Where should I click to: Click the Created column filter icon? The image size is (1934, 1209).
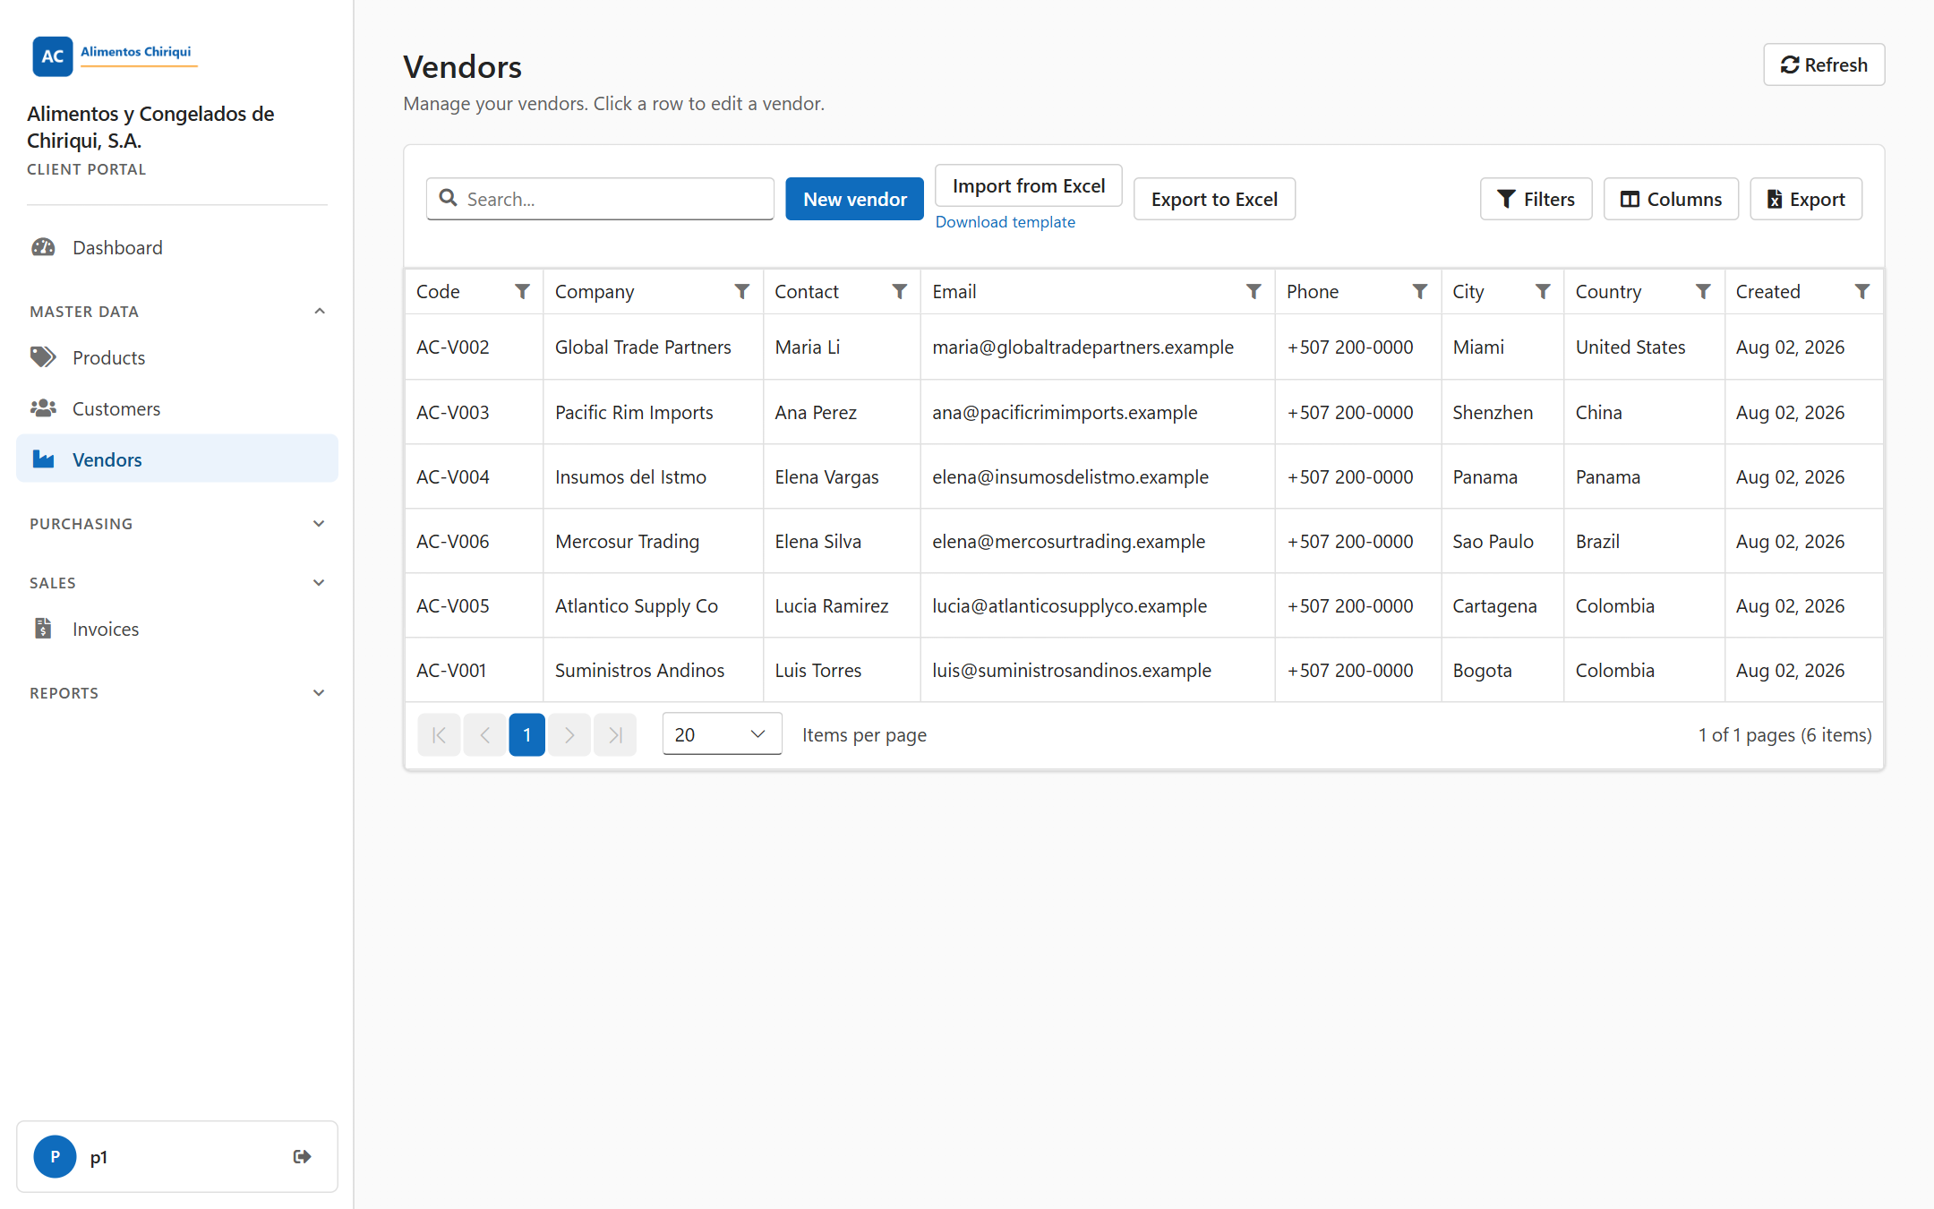tap(1861, 291)
